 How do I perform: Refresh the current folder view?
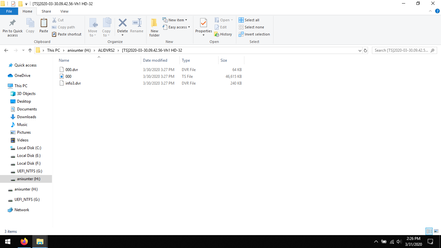click(365, 50)
